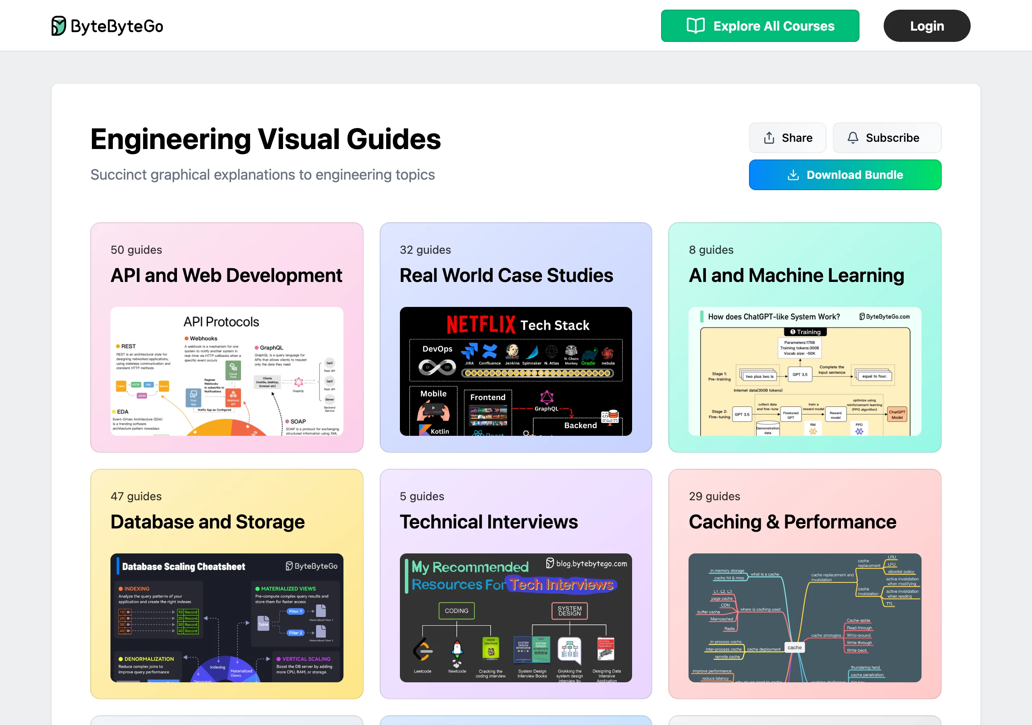Open the Tech Interviews resources thumbnail
The height and width of the screenshot is (725, 1032).
coord(516,617)
